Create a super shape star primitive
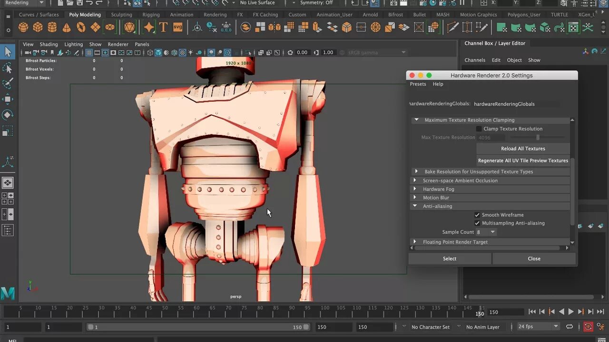Screen dimensions: 609x342 coord(149,27)
